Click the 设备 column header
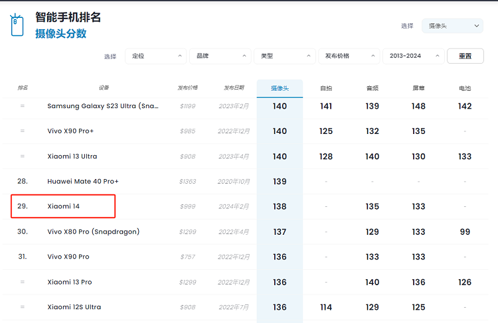The height and width of the screenshot is (323, 498). tap(104, 88)
